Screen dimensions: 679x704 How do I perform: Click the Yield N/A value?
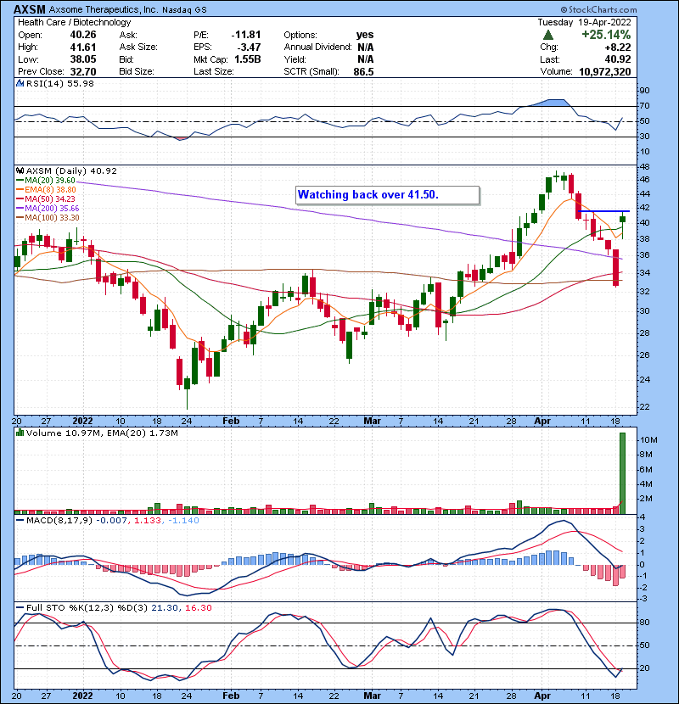point(365,59)
